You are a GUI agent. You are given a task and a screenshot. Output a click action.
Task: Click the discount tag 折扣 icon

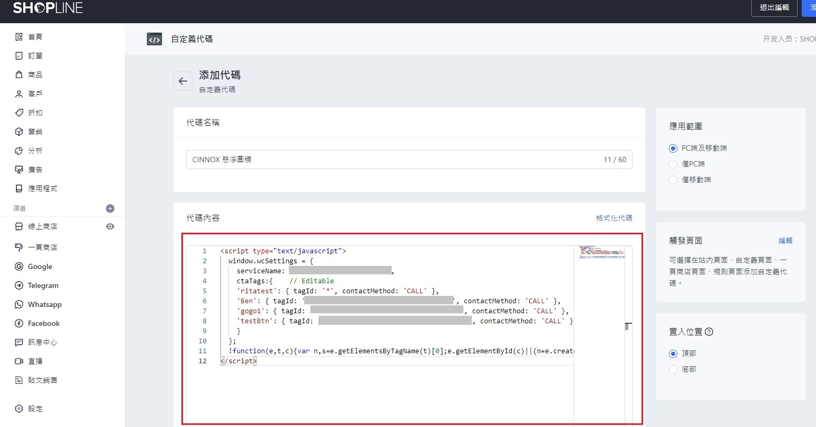tap(19, 113)
